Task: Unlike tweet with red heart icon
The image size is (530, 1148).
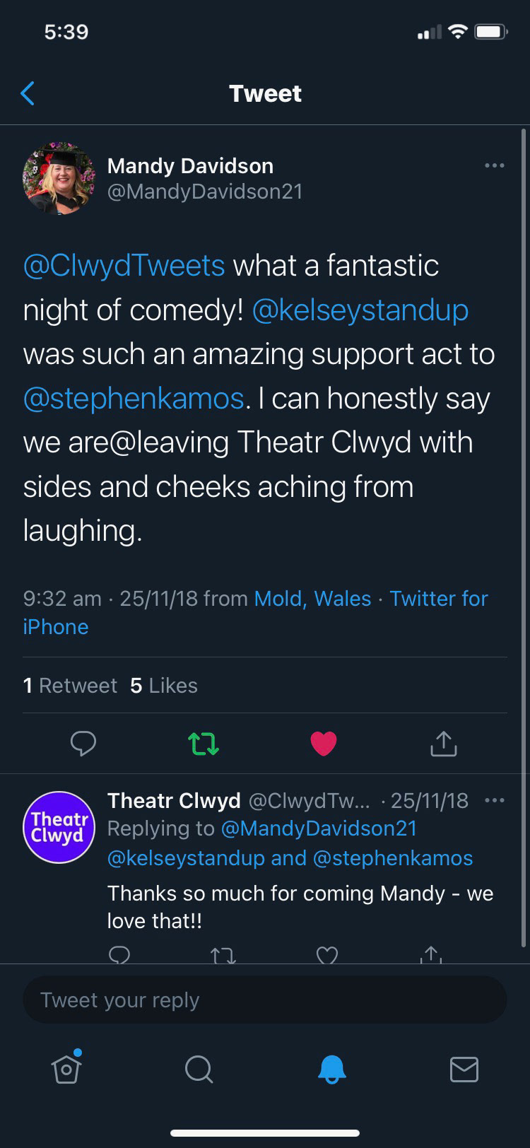Action: pyautogui.click(x=324, y=743)
